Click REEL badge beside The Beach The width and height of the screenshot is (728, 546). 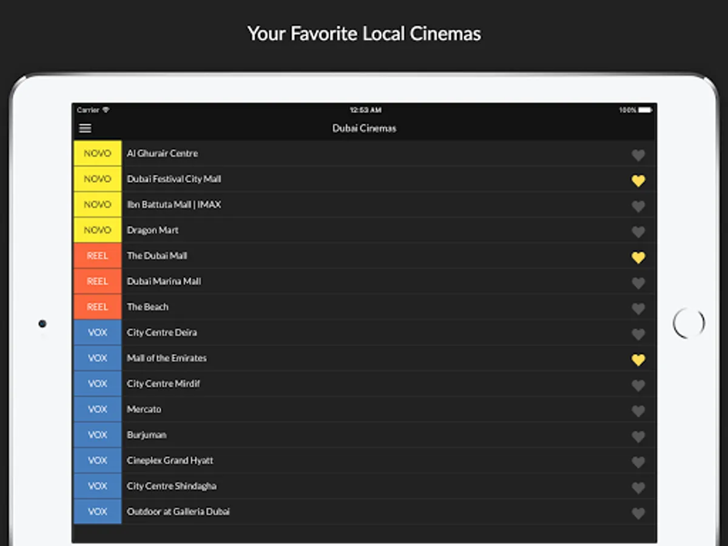98,307
